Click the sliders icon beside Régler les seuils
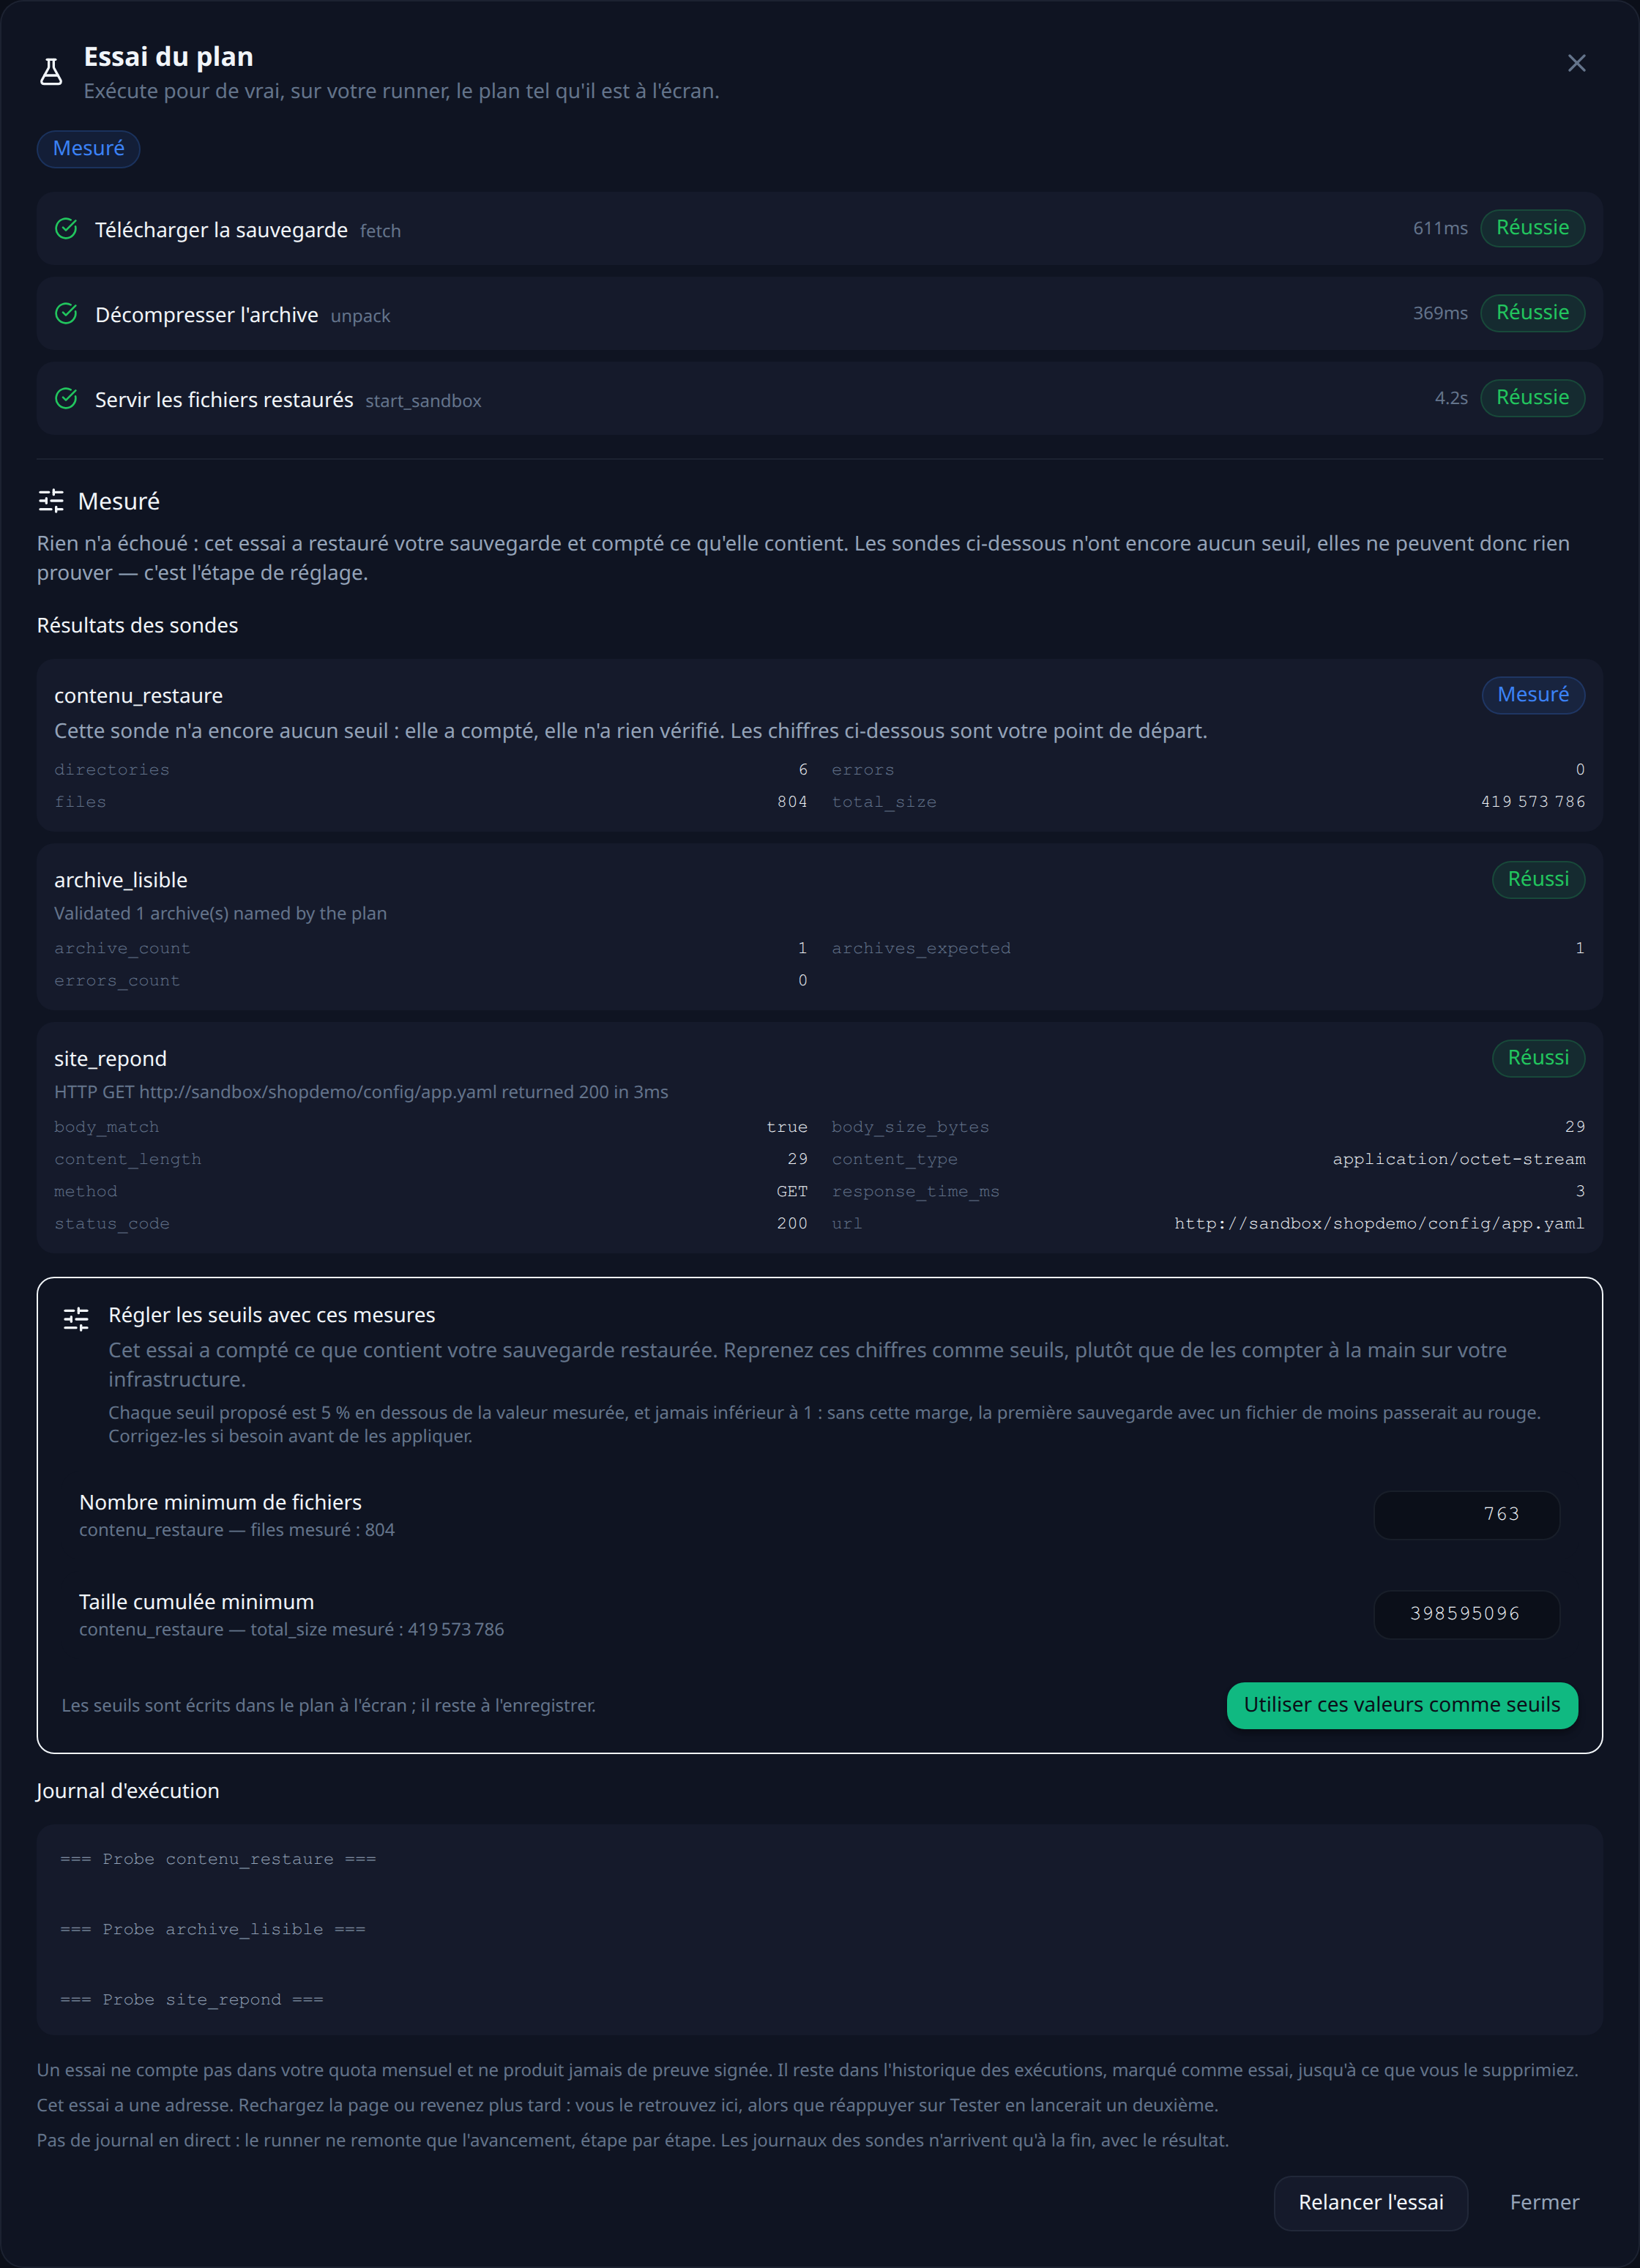1640x2268 pixels. click(76, 1318)
